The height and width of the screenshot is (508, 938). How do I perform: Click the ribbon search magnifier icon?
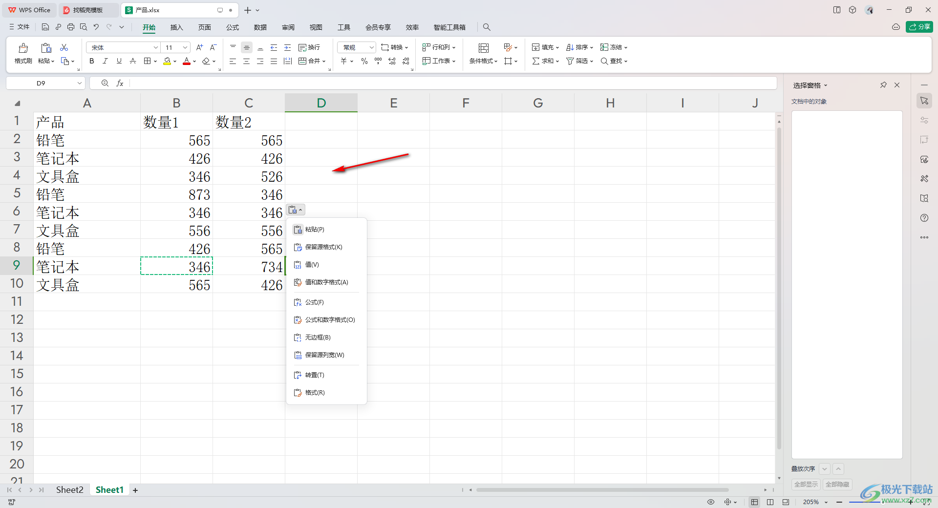[x=487, y=27]
